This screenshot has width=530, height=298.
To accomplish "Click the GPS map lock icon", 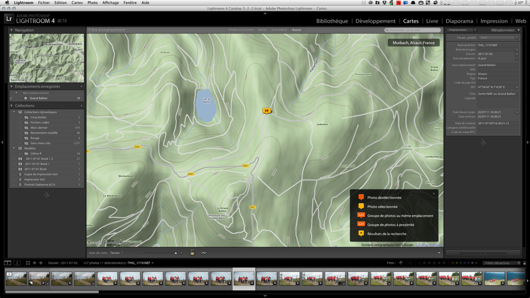I will (x=192, y=252).
